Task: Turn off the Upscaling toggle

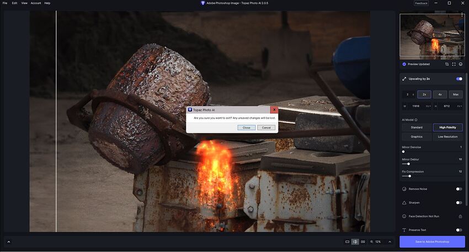Action: point(459,79)
